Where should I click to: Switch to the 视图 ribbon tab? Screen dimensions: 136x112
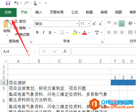click(x=118, y=12)
